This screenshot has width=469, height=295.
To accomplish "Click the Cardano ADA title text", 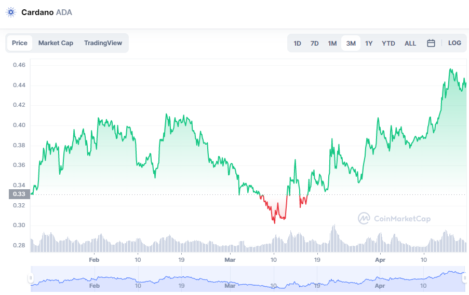I will click(47, 12).
